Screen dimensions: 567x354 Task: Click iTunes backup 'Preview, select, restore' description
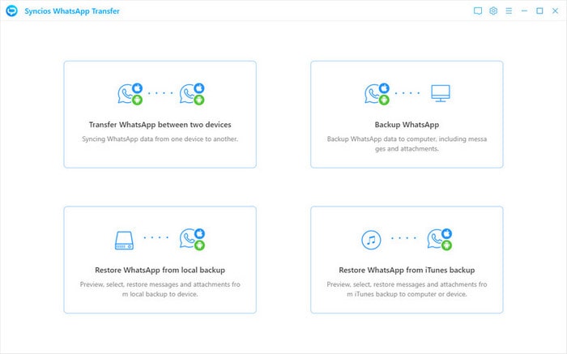(407, 289)
